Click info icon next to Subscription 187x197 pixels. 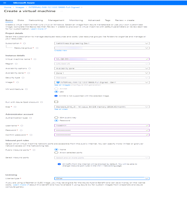(25, 43)
